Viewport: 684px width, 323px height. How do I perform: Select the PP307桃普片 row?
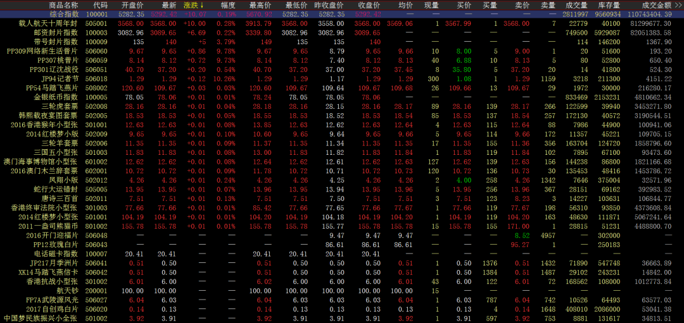point(342,60)
